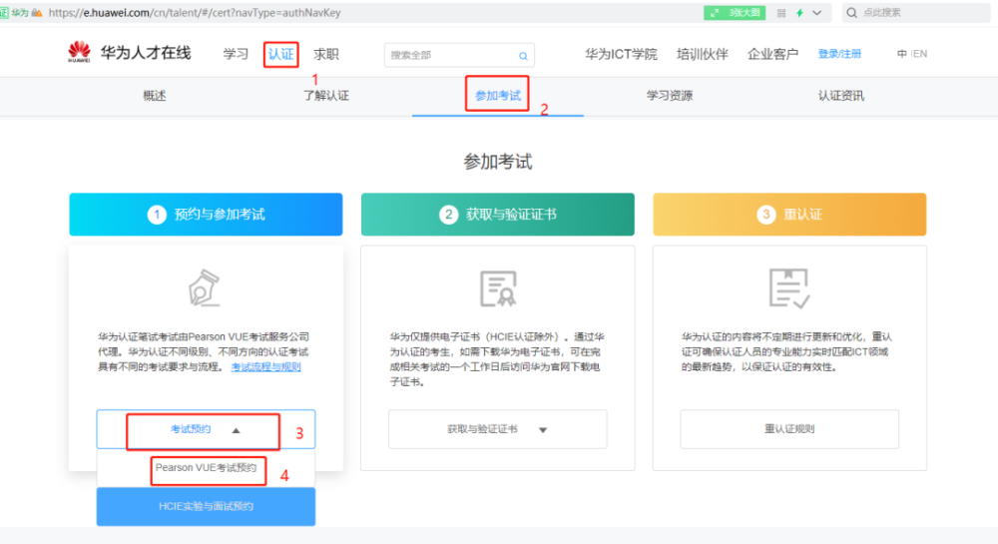Select Pearson VUE考试预约 option
This screenshot has width=998, height=544.
tap(207, 468)
